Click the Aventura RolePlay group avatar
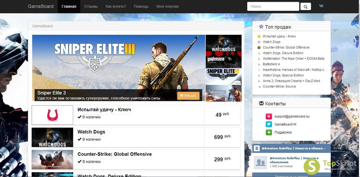Viewport: 360px width, 177px height. (x=260, y=163)
